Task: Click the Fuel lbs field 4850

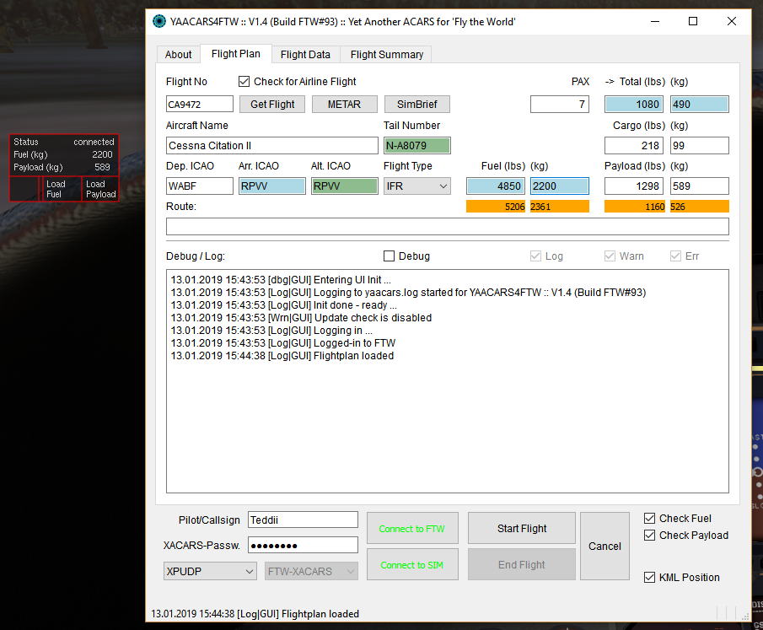Action: (496, 186)
